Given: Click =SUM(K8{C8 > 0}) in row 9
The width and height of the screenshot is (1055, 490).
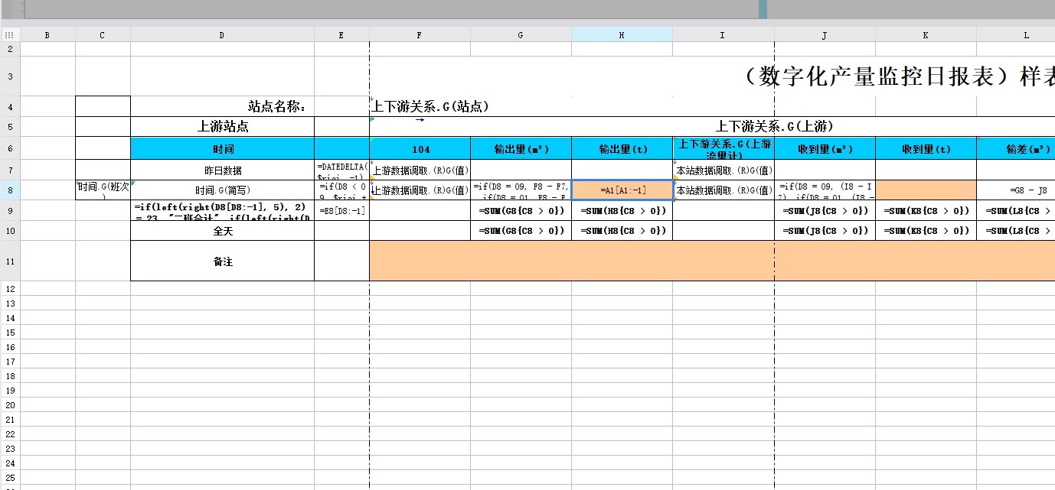Looking at the screenshot, I should point(926,210).
